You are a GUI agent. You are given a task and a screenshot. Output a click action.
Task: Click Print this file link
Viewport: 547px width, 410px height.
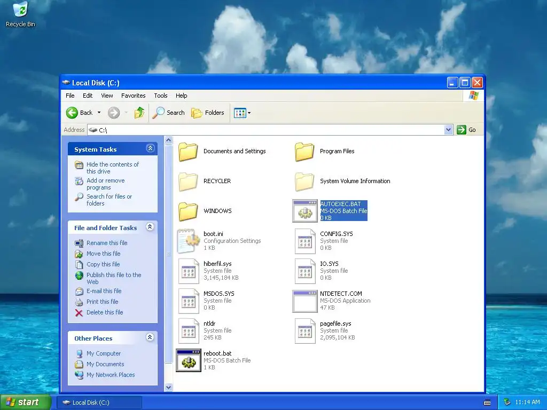click(102, 302)
